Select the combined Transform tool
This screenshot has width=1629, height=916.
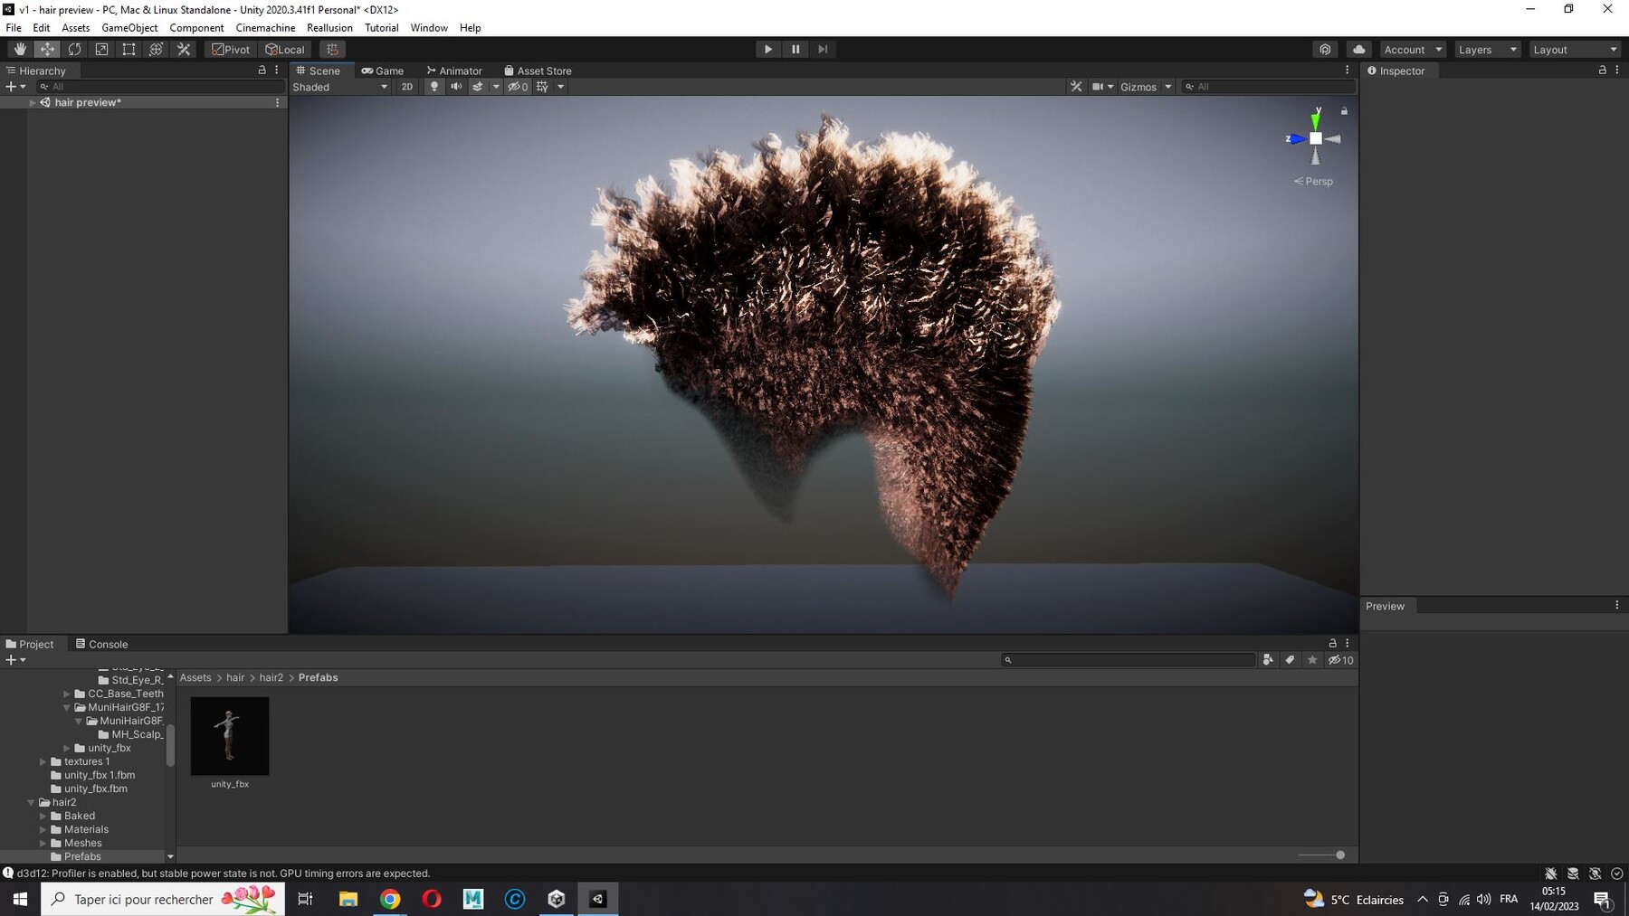pyautogui.click(x=156, y=49)
